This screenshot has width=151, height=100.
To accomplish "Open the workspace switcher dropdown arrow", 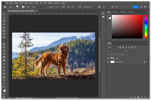I will click(x=148, y=7).
